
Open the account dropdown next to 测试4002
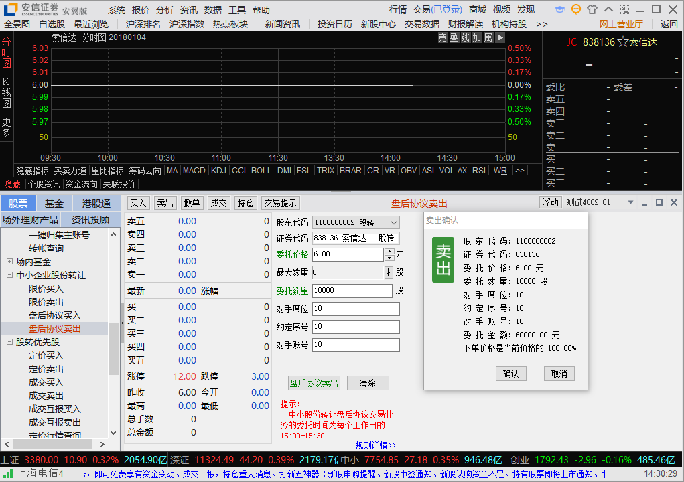[630, 202]
